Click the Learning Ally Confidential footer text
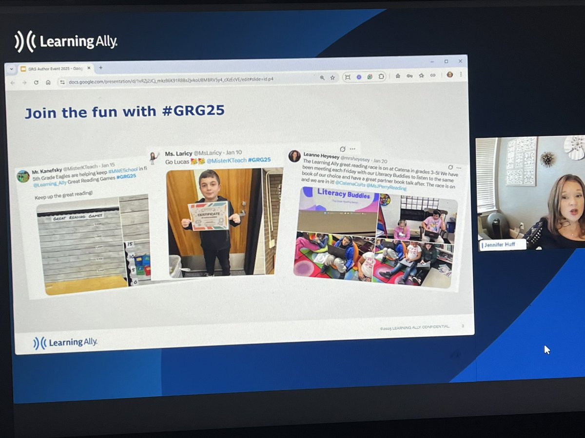Image resolution: width=585 pixels, height=438 pixels. pos(415,327)
